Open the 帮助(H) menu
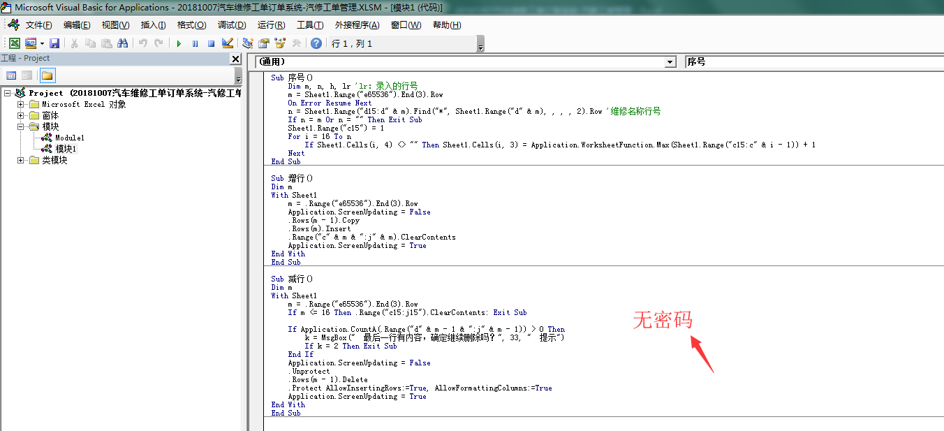 pos(447,25)
